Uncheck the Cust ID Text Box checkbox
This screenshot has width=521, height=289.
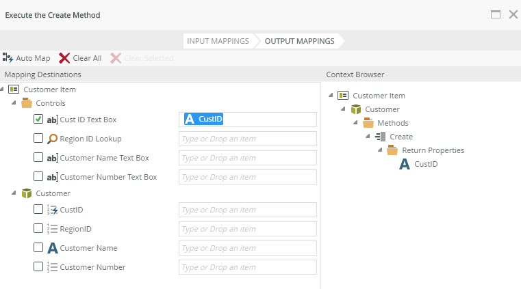coord(39,120)
